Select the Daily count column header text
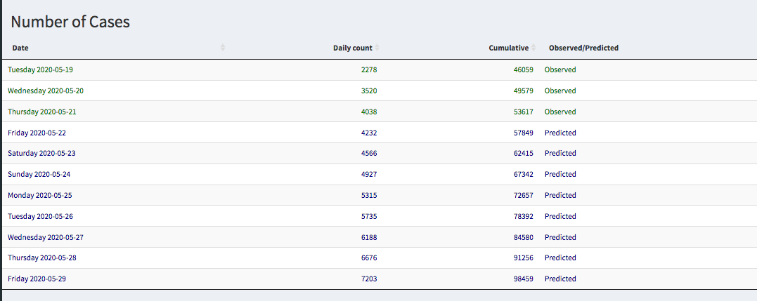The height and width of the screenshot is (301, 757). [x=352, y=48]
